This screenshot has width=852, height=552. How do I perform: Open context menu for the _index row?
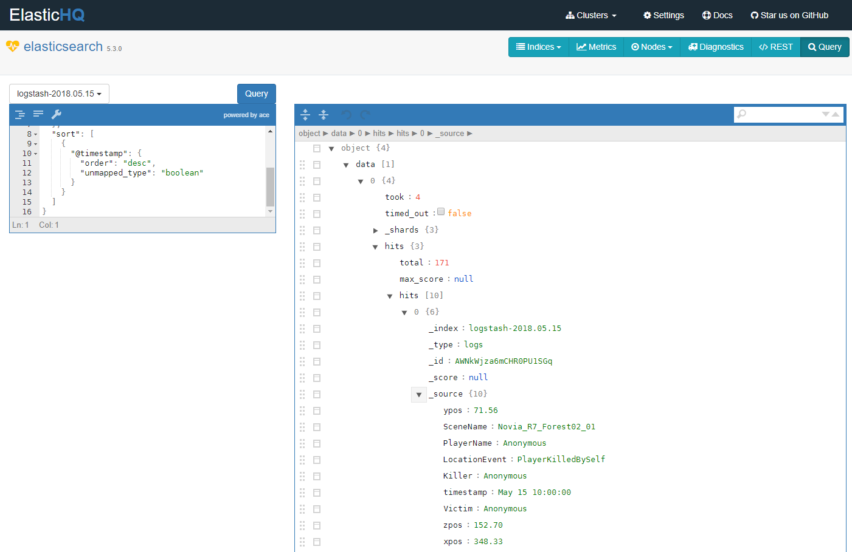click(317, 329)
